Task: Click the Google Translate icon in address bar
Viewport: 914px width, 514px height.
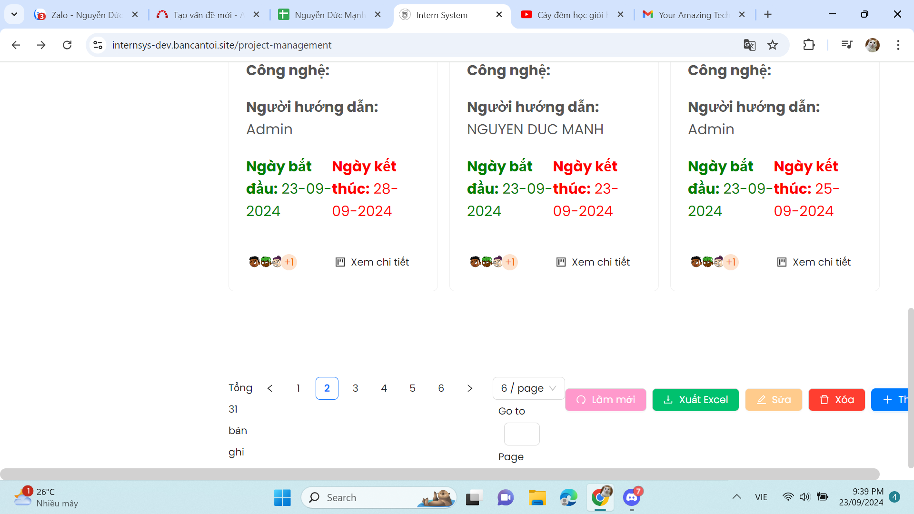Action: [749, 45]
